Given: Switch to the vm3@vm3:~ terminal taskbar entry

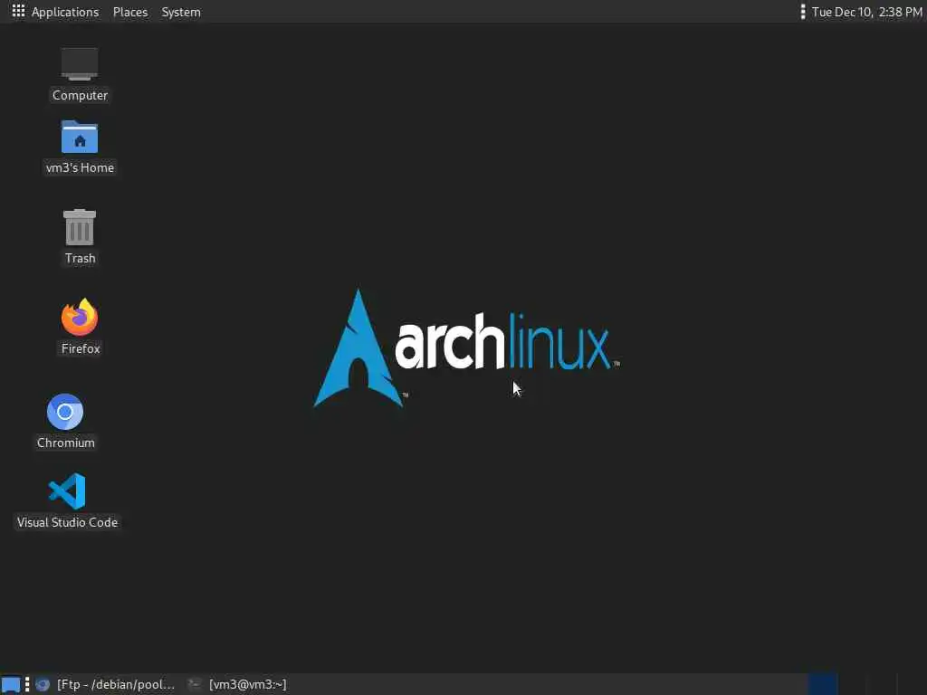Looking at the screenshot, I should [x=237, y=684].
